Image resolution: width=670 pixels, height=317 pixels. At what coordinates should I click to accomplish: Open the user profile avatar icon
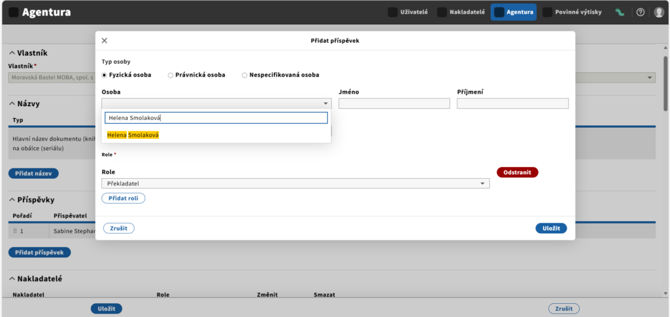click(x=658, y=12)
